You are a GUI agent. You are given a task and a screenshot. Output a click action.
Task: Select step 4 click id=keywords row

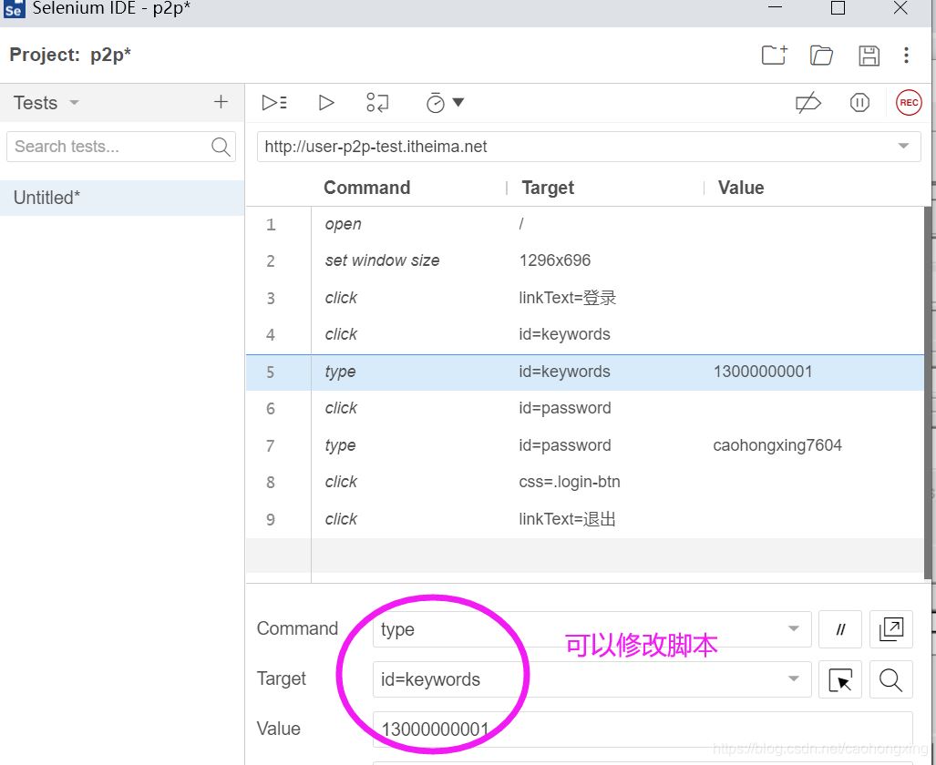click(x=585, y=334)
